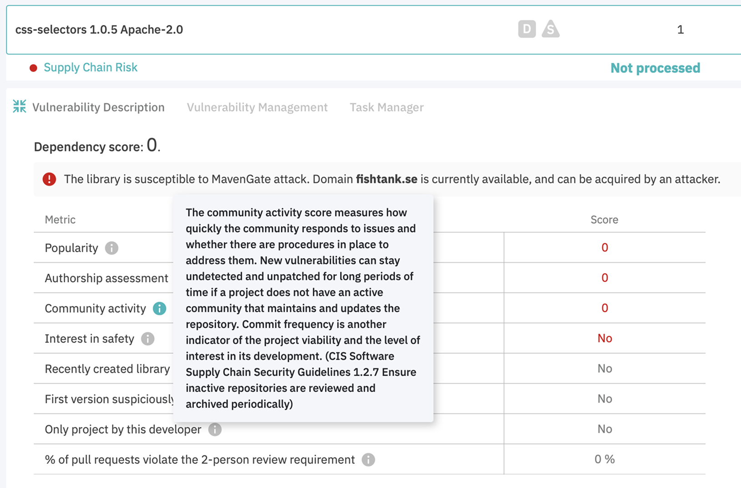Click the D badge icon in css-selectors row

tap(527, 29)
